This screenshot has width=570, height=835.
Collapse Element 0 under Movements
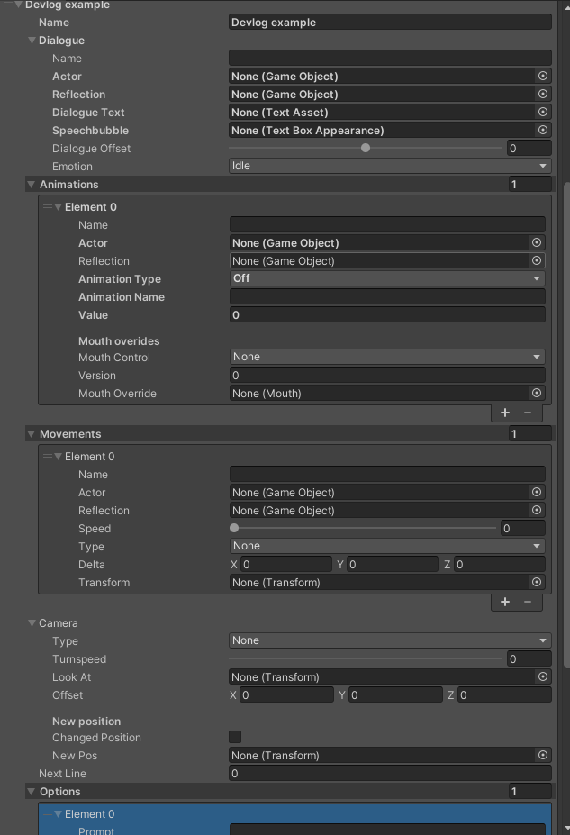tap(58, 457)
